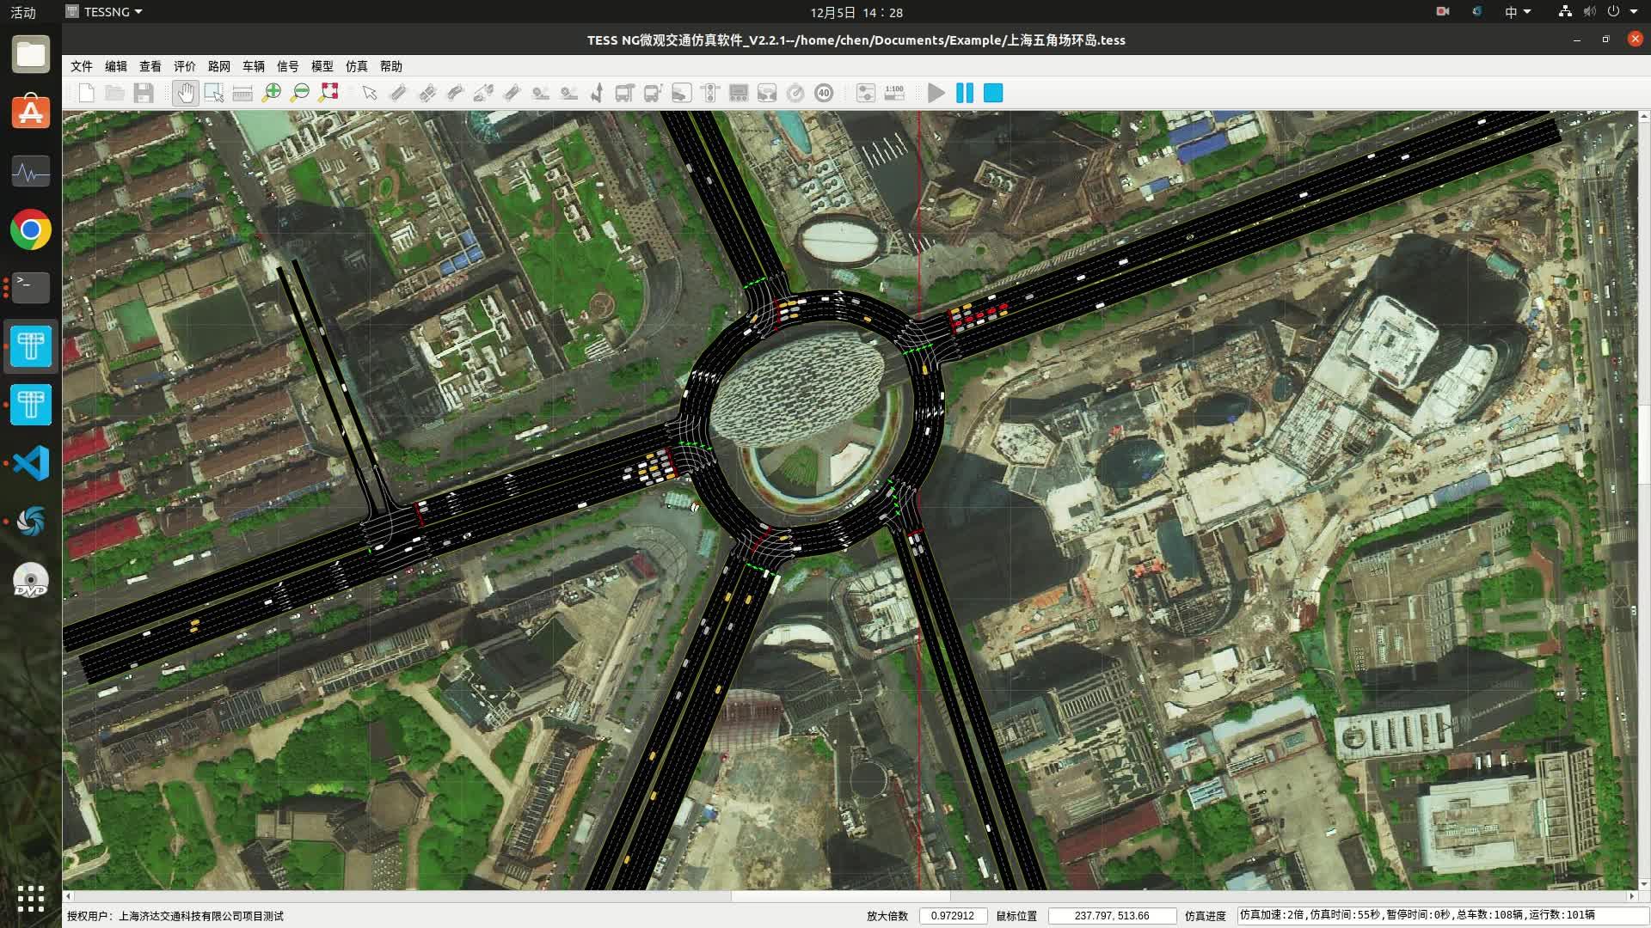
Task: Expand the TESSNG app menu dropdown
Action: coord(105,12)
